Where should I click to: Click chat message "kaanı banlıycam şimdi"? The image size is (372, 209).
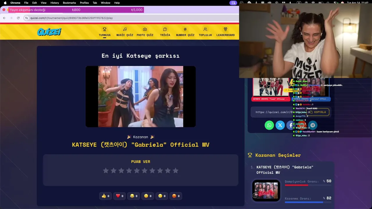coord(328,132)
